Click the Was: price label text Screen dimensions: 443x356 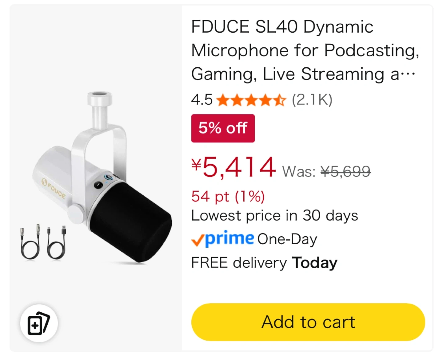click(298, 172)
